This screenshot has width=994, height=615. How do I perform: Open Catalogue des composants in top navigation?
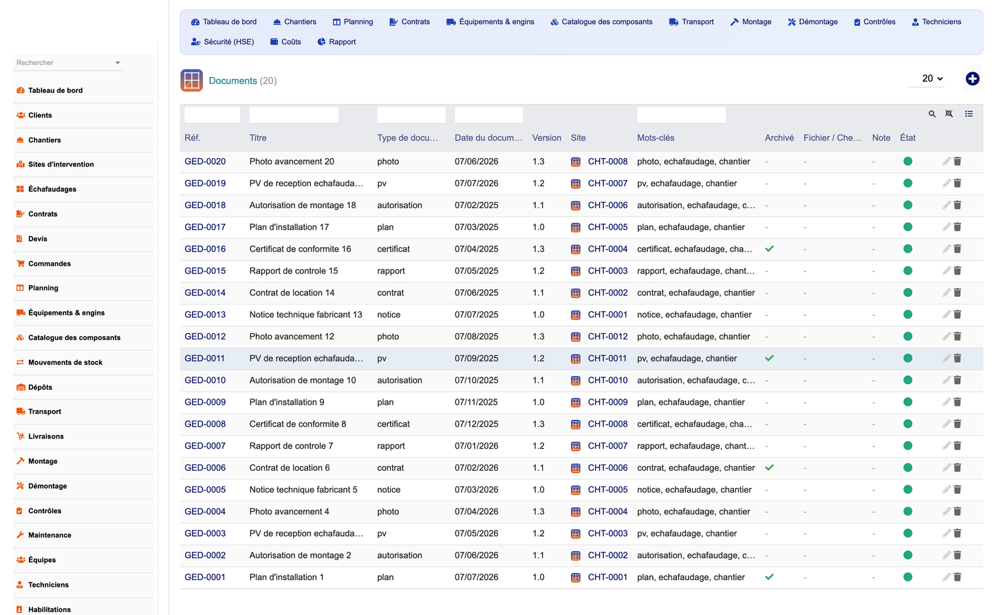(x=601, y=22)
